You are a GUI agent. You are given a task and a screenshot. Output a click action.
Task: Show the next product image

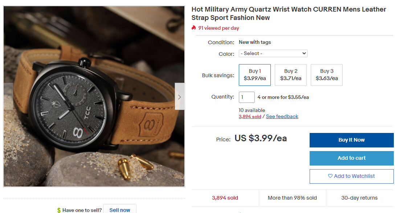179,97
